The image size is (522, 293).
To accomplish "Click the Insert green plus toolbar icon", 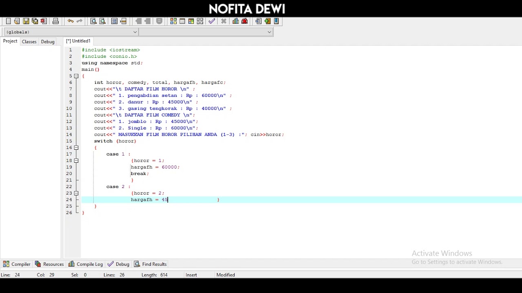I will (x=267, y=21).
